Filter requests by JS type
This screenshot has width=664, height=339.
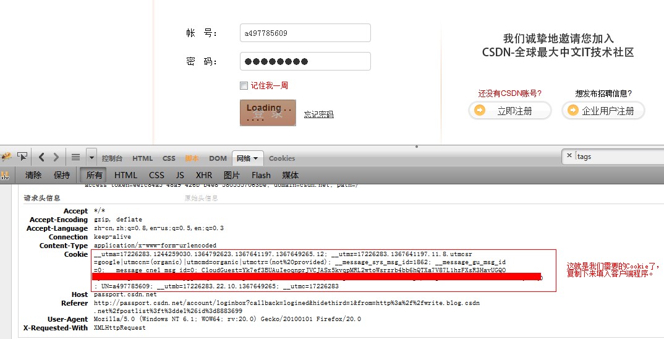pyautogui.click(x=180, y=175)
